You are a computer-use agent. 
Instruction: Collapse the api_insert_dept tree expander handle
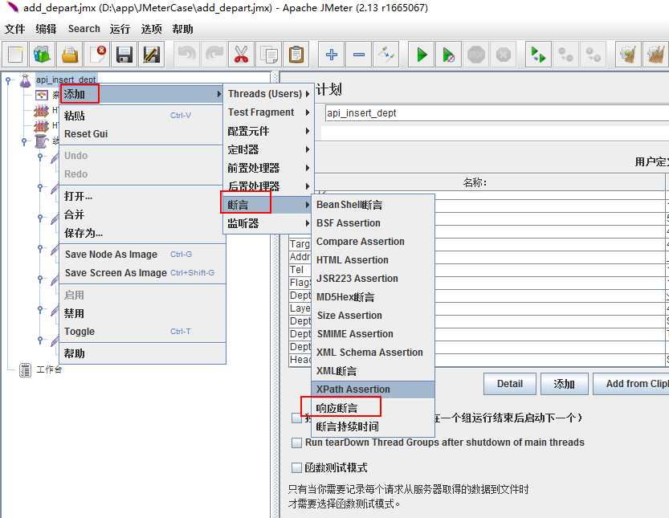click(8, 80)
